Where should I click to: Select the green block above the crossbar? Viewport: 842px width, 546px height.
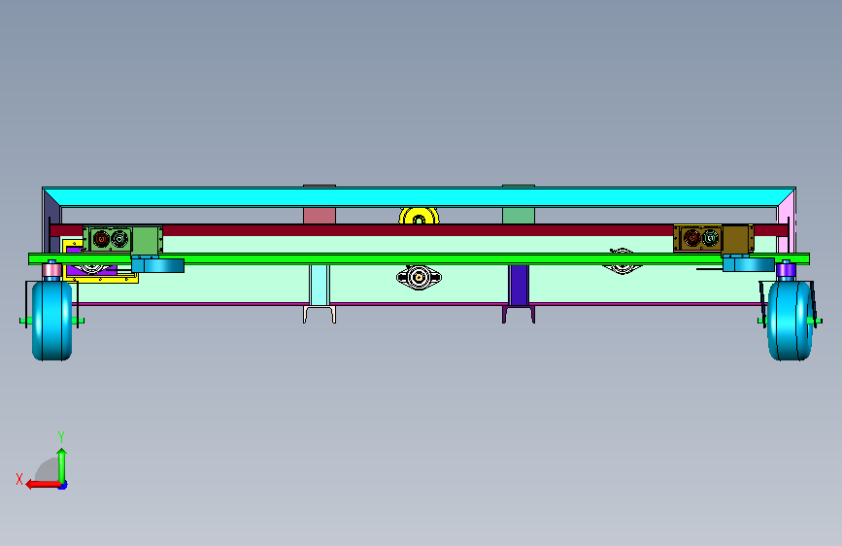pyautogui.click(x=519, y=216)
